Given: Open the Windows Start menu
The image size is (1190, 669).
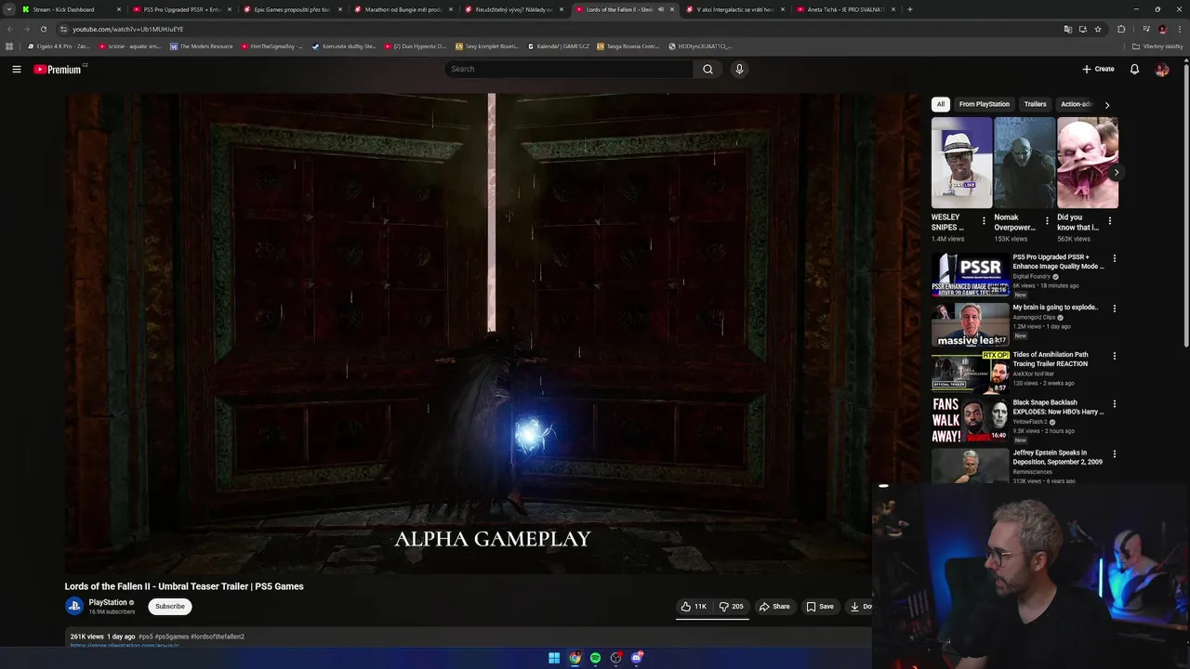Looking at the screenshot, I should point(554,658).
